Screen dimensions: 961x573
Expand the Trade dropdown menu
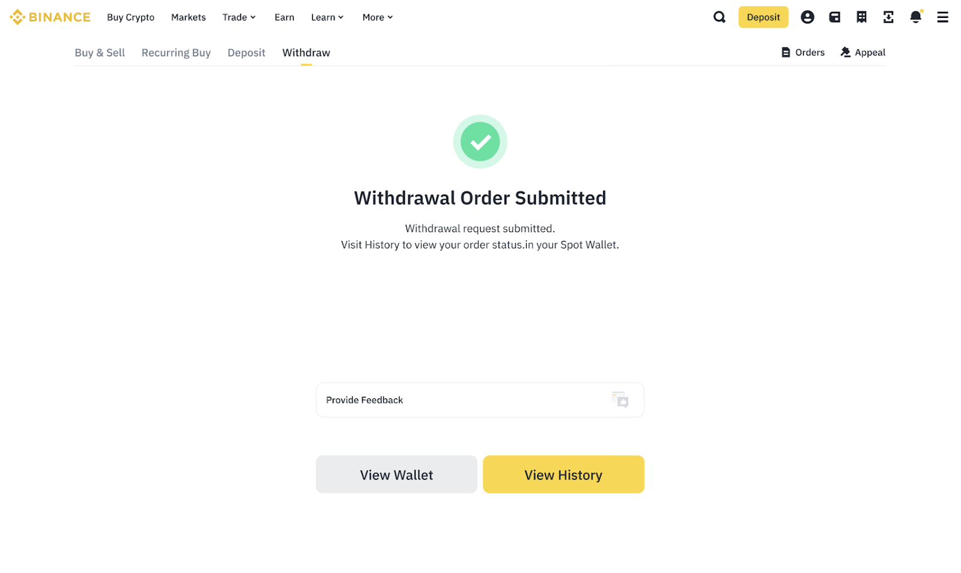click(239, 17)
